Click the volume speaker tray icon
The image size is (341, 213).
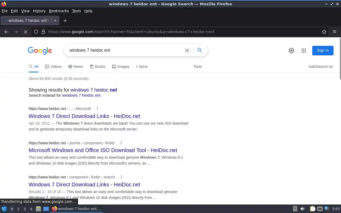click(x=303, y=209)
